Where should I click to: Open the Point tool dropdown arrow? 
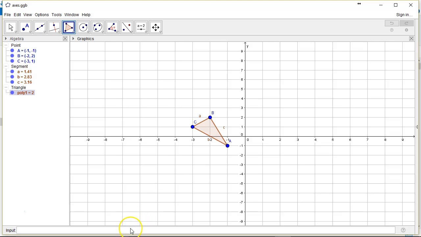point(30,32)
